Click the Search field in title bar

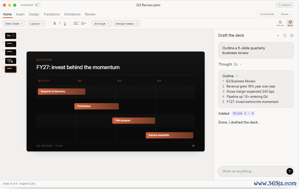click(x=285, y=5)
